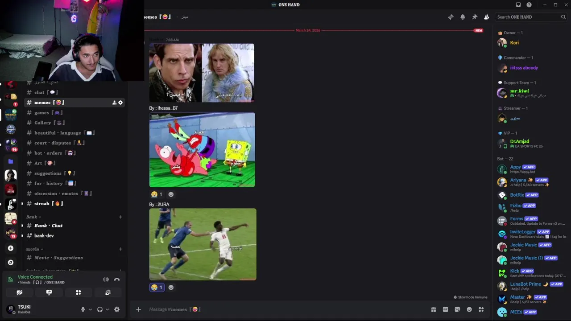Add reaction to the SpongeBob meme
The image size is (571, 321).
tap(171, 194)
